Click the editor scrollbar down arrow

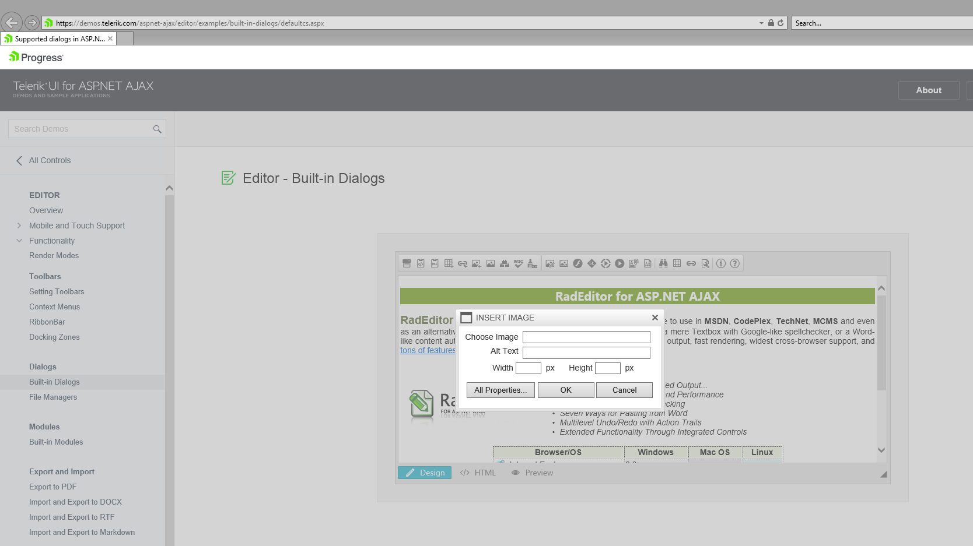pyautogui.click(x=881, y=450)
